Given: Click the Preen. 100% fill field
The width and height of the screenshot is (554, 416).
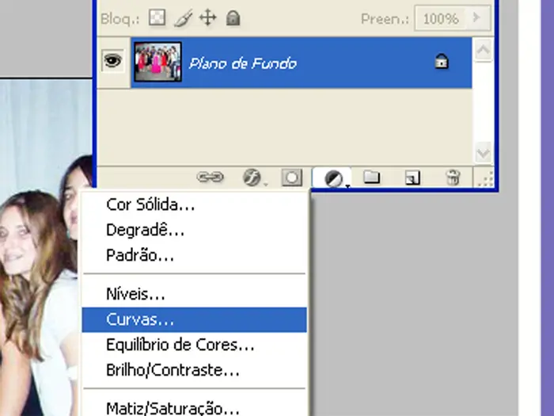Looking at the screenshot, I should click(441, 17).
